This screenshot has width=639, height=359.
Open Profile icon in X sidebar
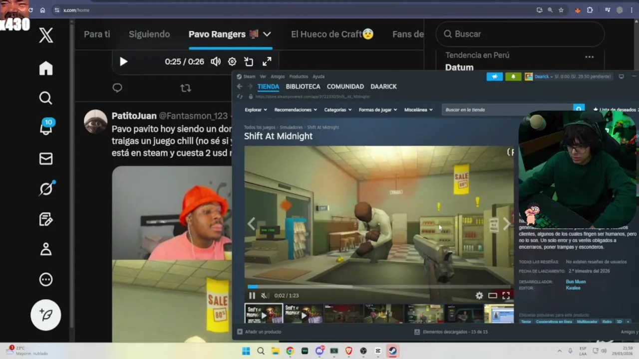click(46, 249)
